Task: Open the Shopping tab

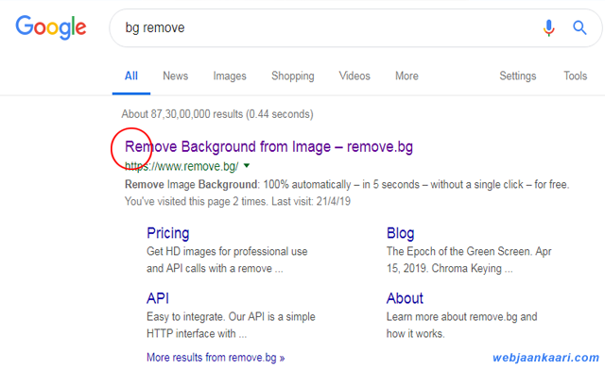Action: (x=293, y=76)
